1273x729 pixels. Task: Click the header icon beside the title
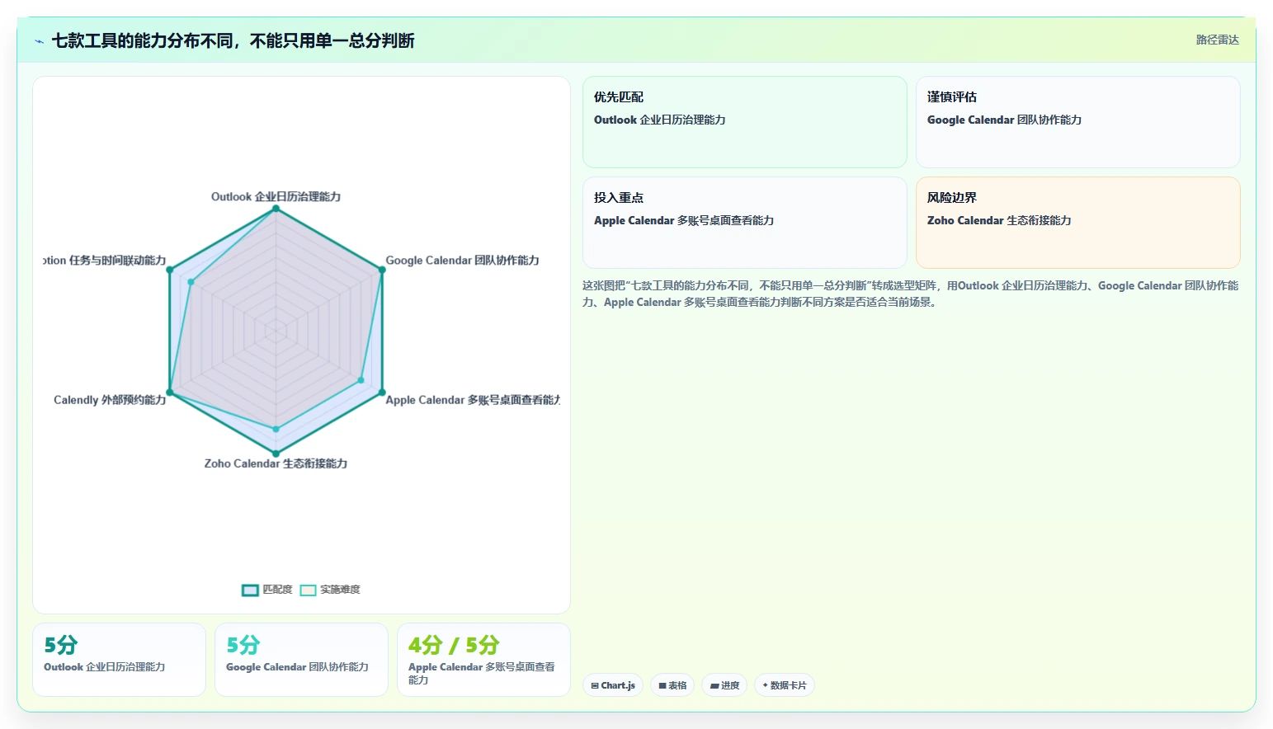(x=39, y=41)
